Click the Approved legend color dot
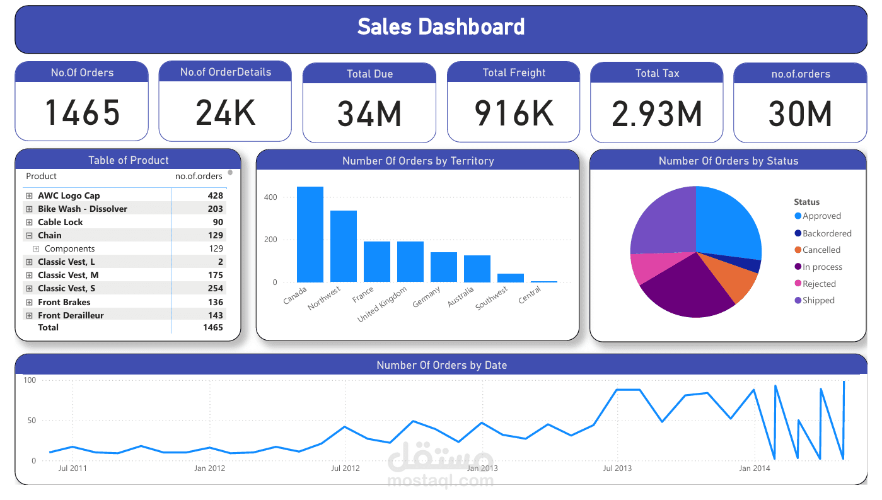 [x=798, y=216]
